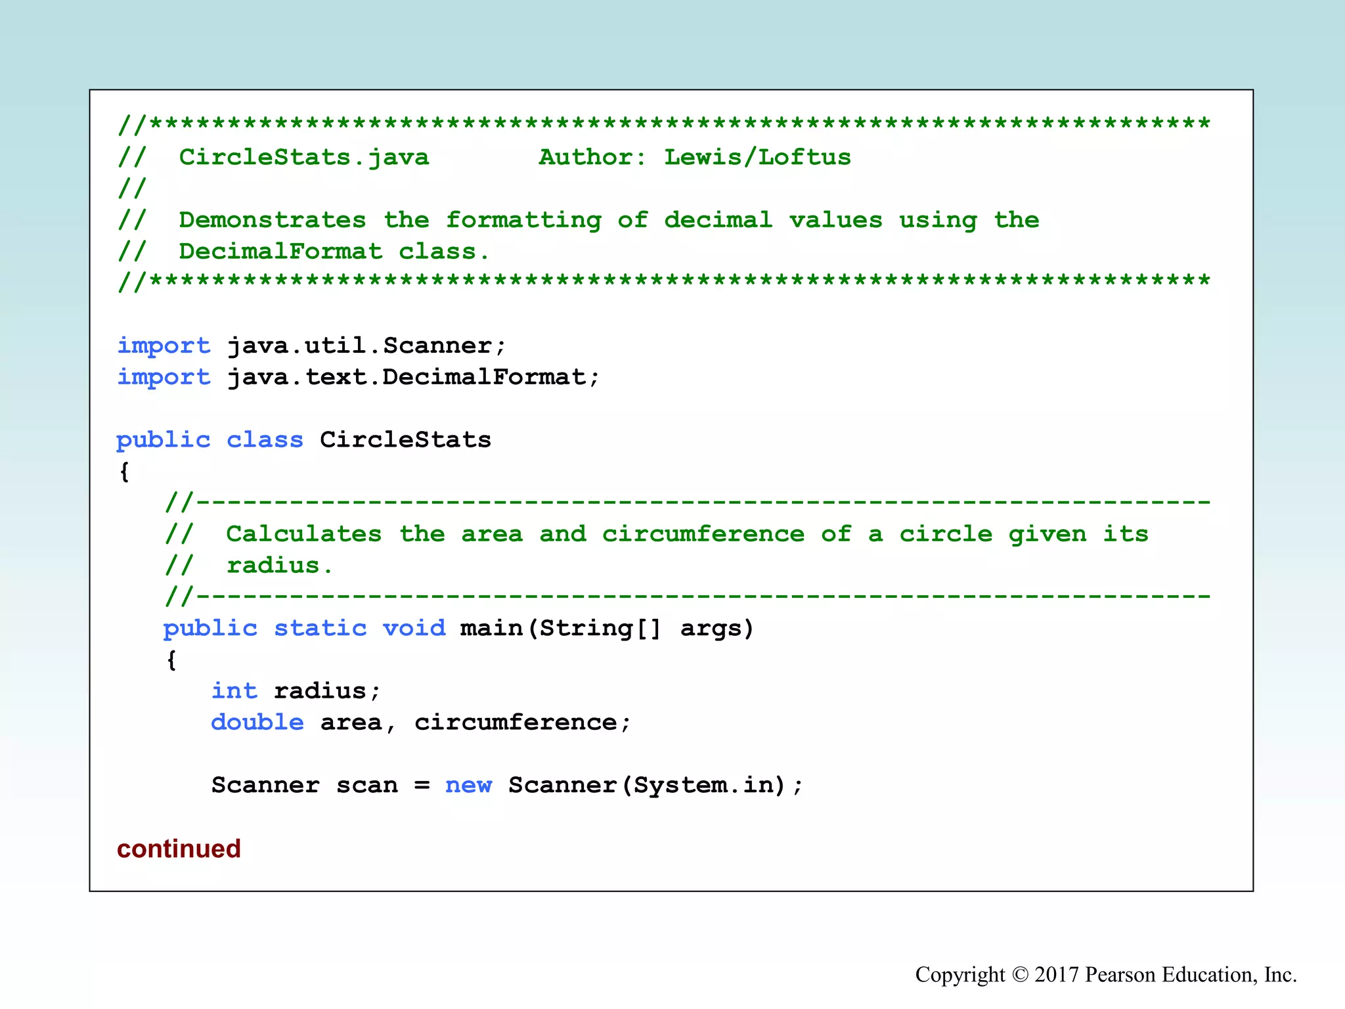Click the 'public class' keywords
This screenshot has width=1345, height=1009.
(x=209, y=439)
